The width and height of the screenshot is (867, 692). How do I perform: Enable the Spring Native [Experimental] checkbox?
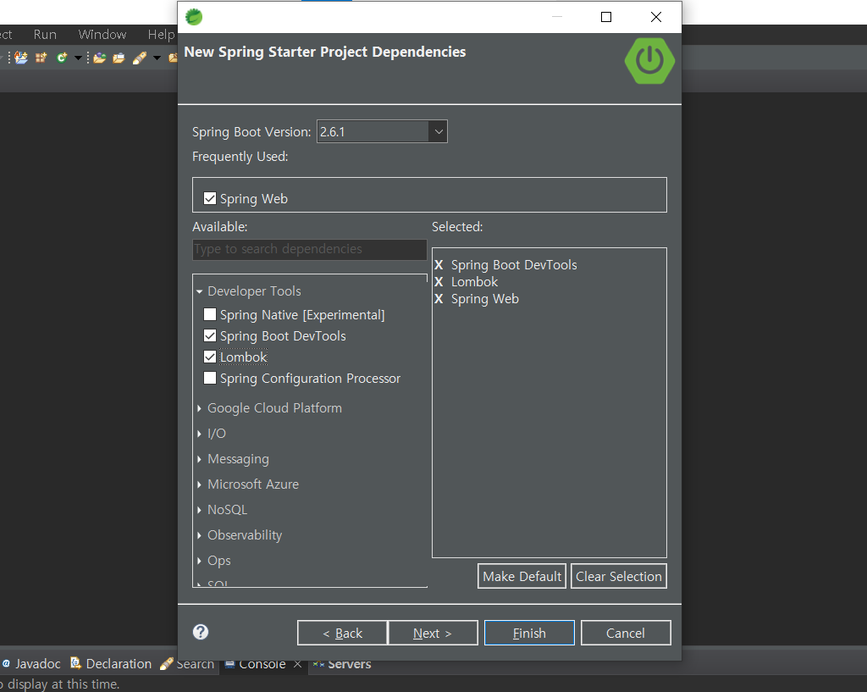click(x=210, y=314)
